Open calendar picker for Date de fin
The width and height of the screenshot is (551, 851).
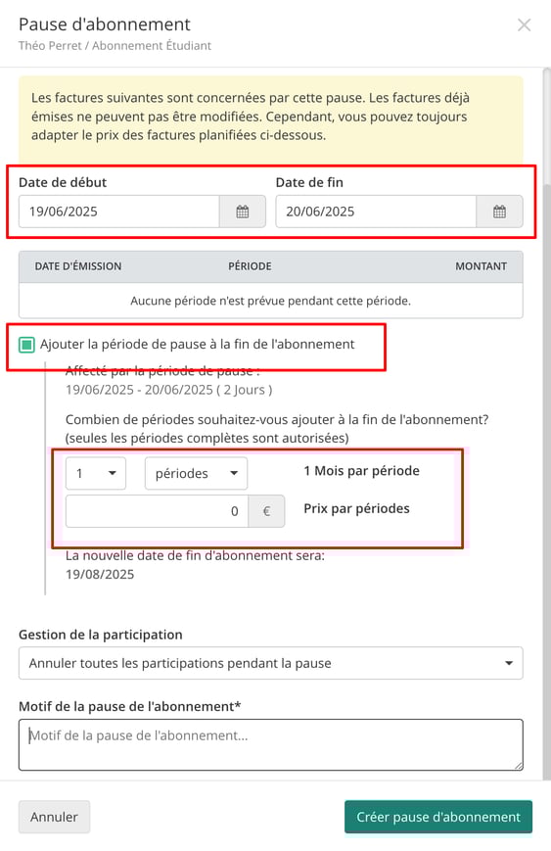tap(499, 212)
